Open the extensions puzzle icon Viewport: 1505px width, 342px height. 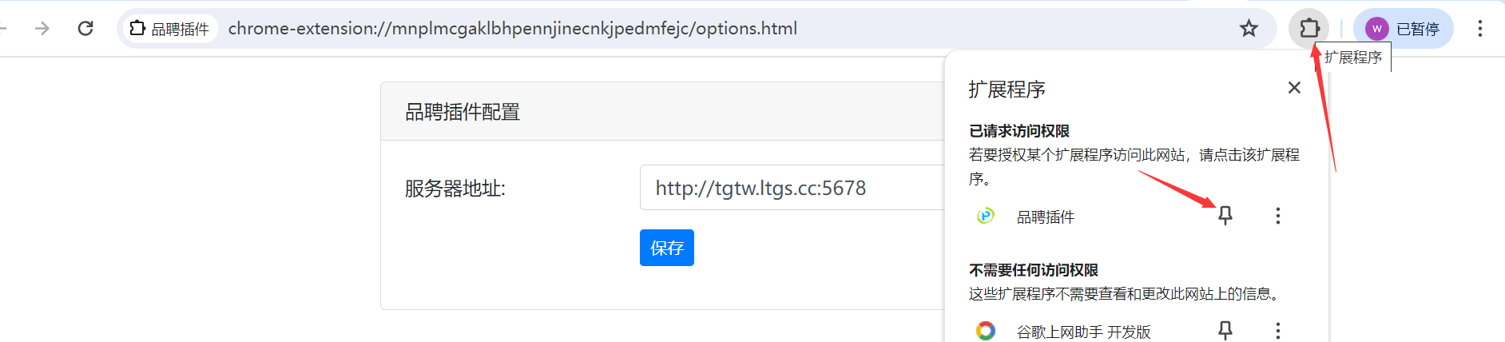[x=1309, y=29]
